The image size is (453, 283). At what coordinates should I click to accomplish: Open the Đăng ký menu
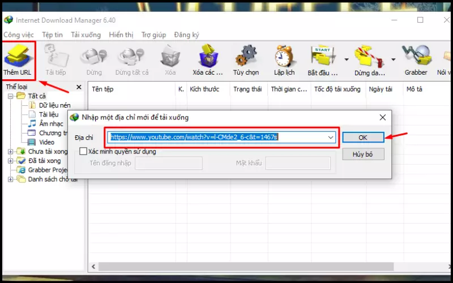coord(187,35)
